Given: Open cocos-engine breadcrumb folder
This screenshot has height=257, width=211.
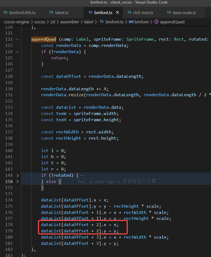Looking at the screenshot, I should point(17,22).
